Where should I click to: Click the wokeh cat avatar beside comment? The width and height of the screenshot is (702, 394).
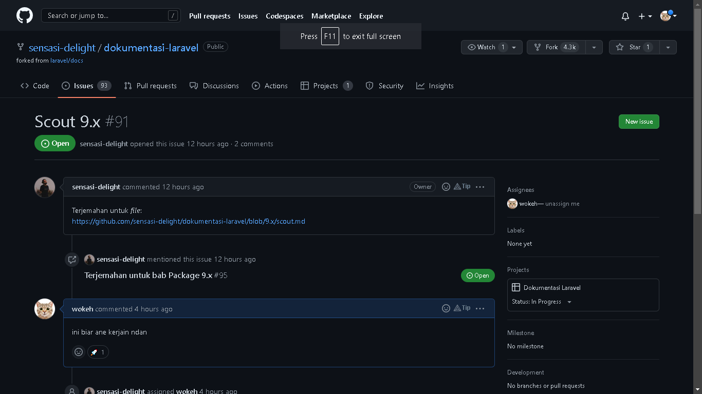pos(45,309)
